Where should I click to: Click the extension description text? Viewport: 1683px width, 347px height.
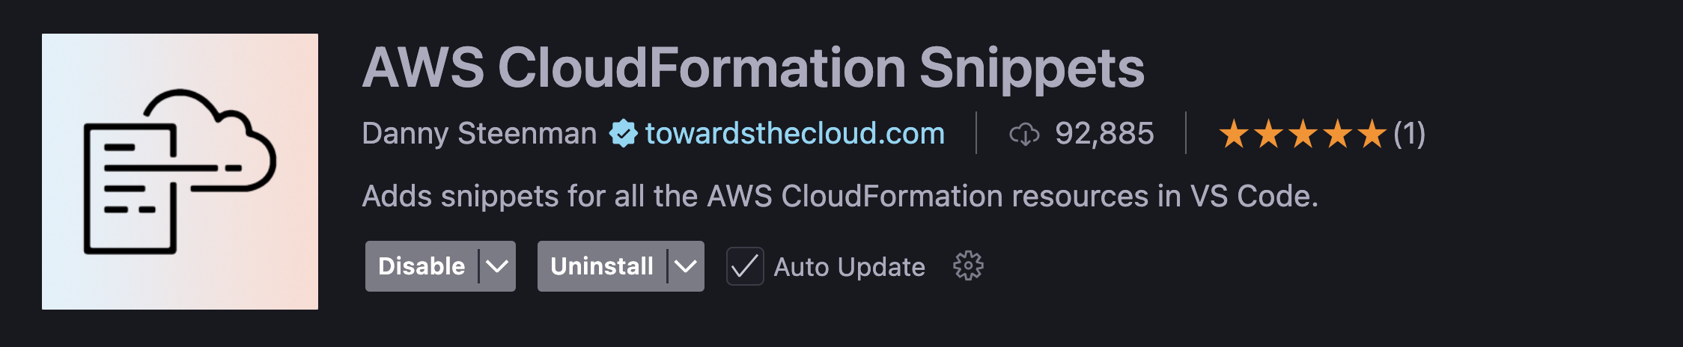point(839,196)
